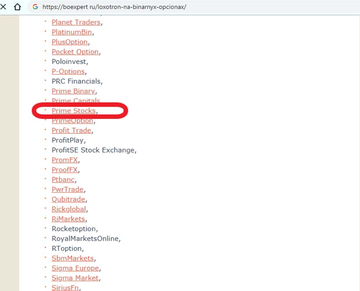The height and width of the screenshot is (291, 360).
Task: Open the Sigma Market link
Action: (x=75, y=278)
